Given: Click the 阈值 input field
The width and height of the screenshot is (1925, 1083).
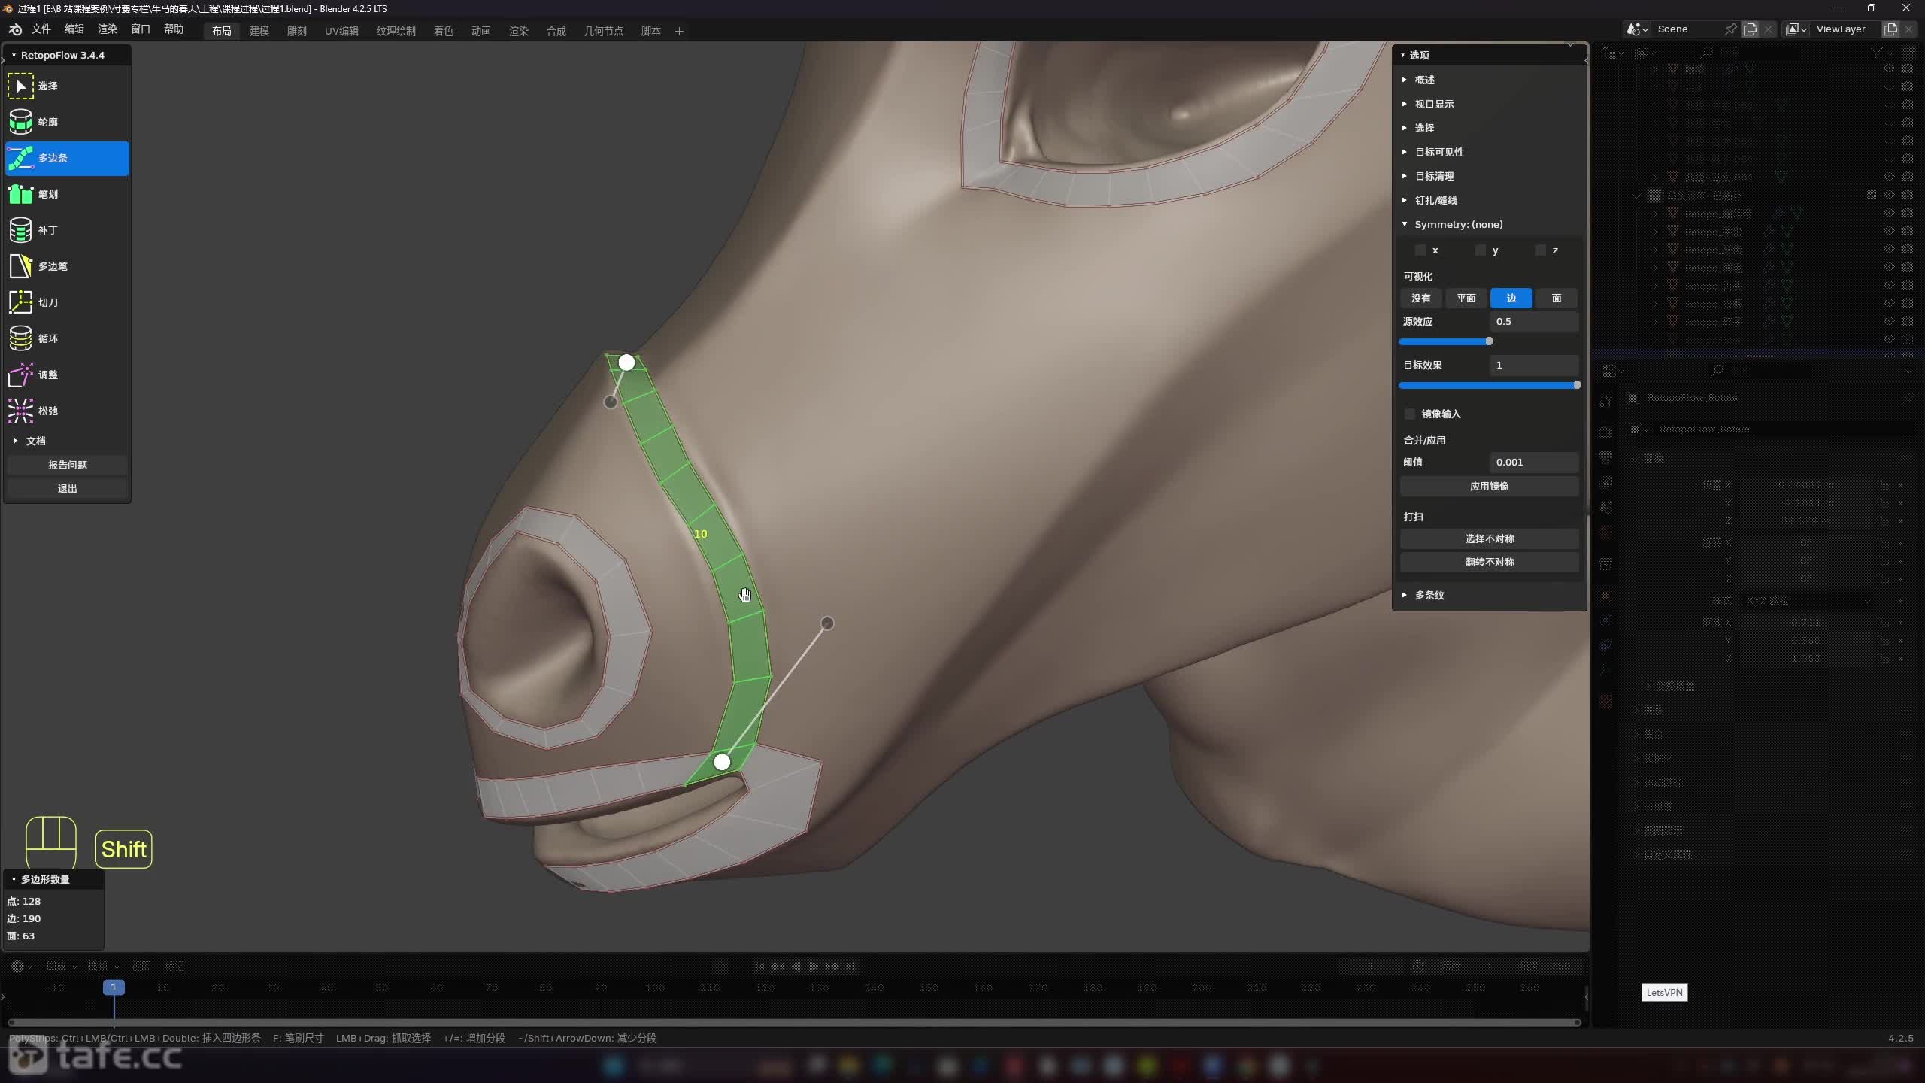Looking at the screenshot, I should pos(1533,463).
